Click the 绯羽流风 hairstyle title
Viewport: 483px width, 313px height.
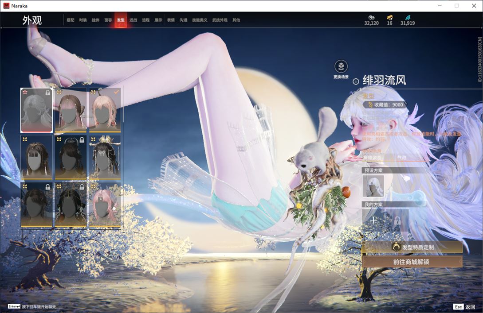384,81
